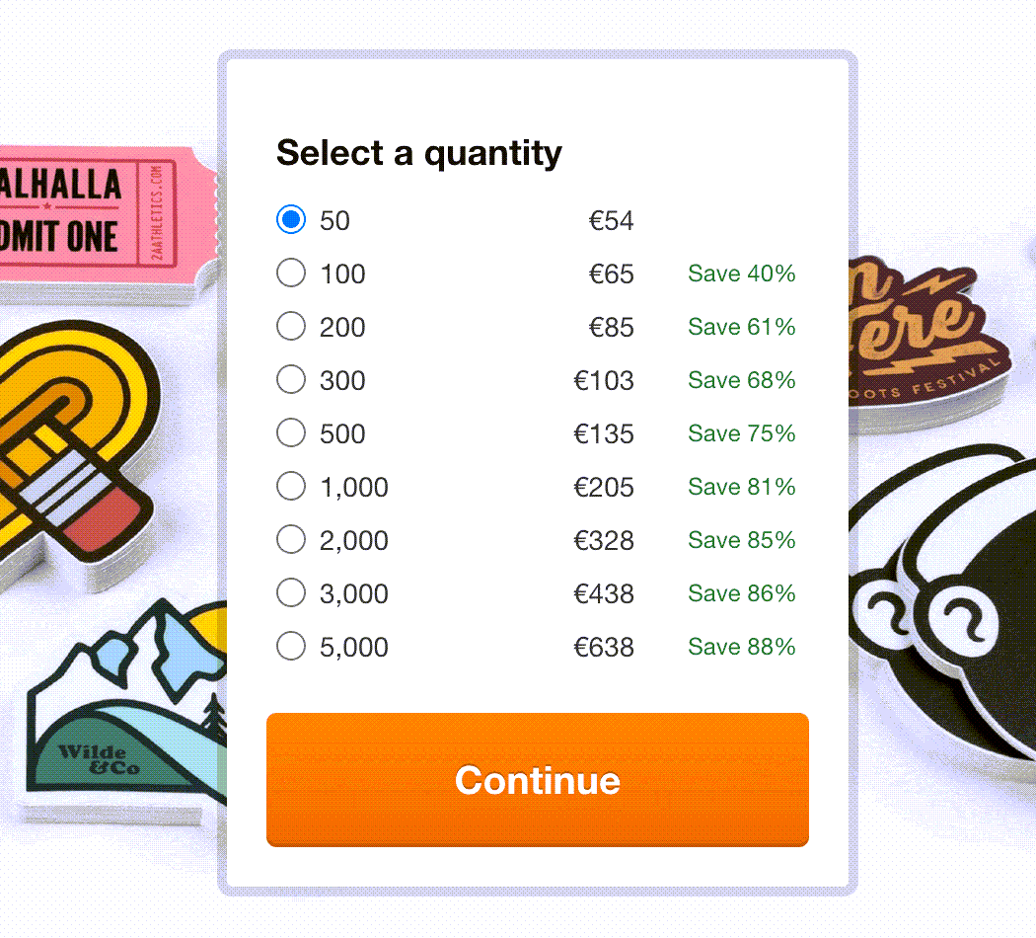Choose the 1,000 quantity radio button
The image size is (1036, 938).
tap(291, 486)
